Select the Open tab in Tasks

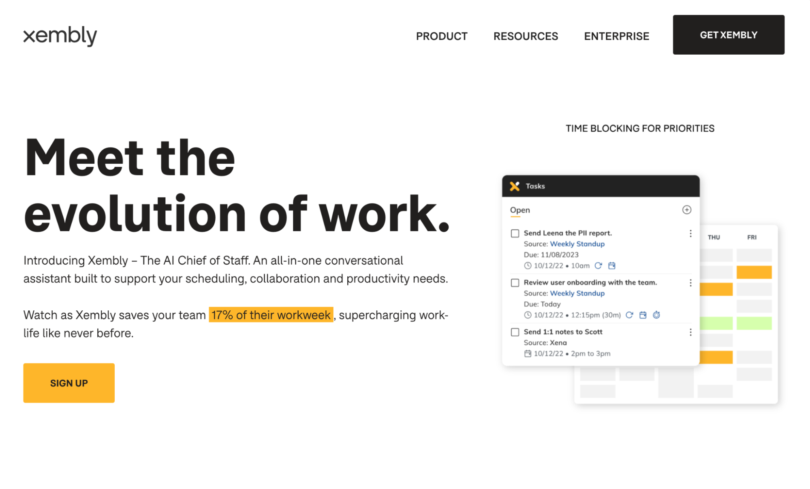click(520, 210)
